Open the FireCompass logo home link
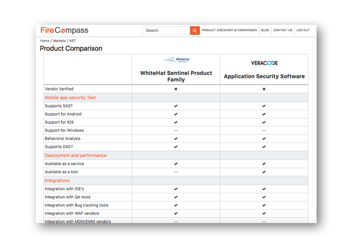The width and height of the screenshot is (353, 245). (64, 30)
